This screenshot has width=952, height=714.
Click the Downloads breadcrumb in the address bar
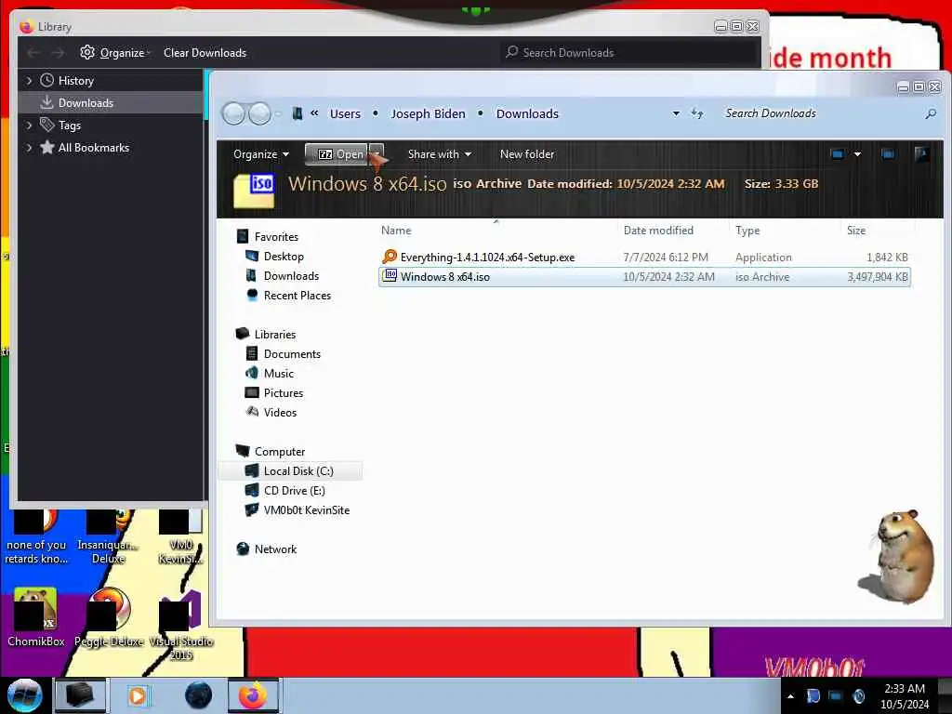coord(527,113)
